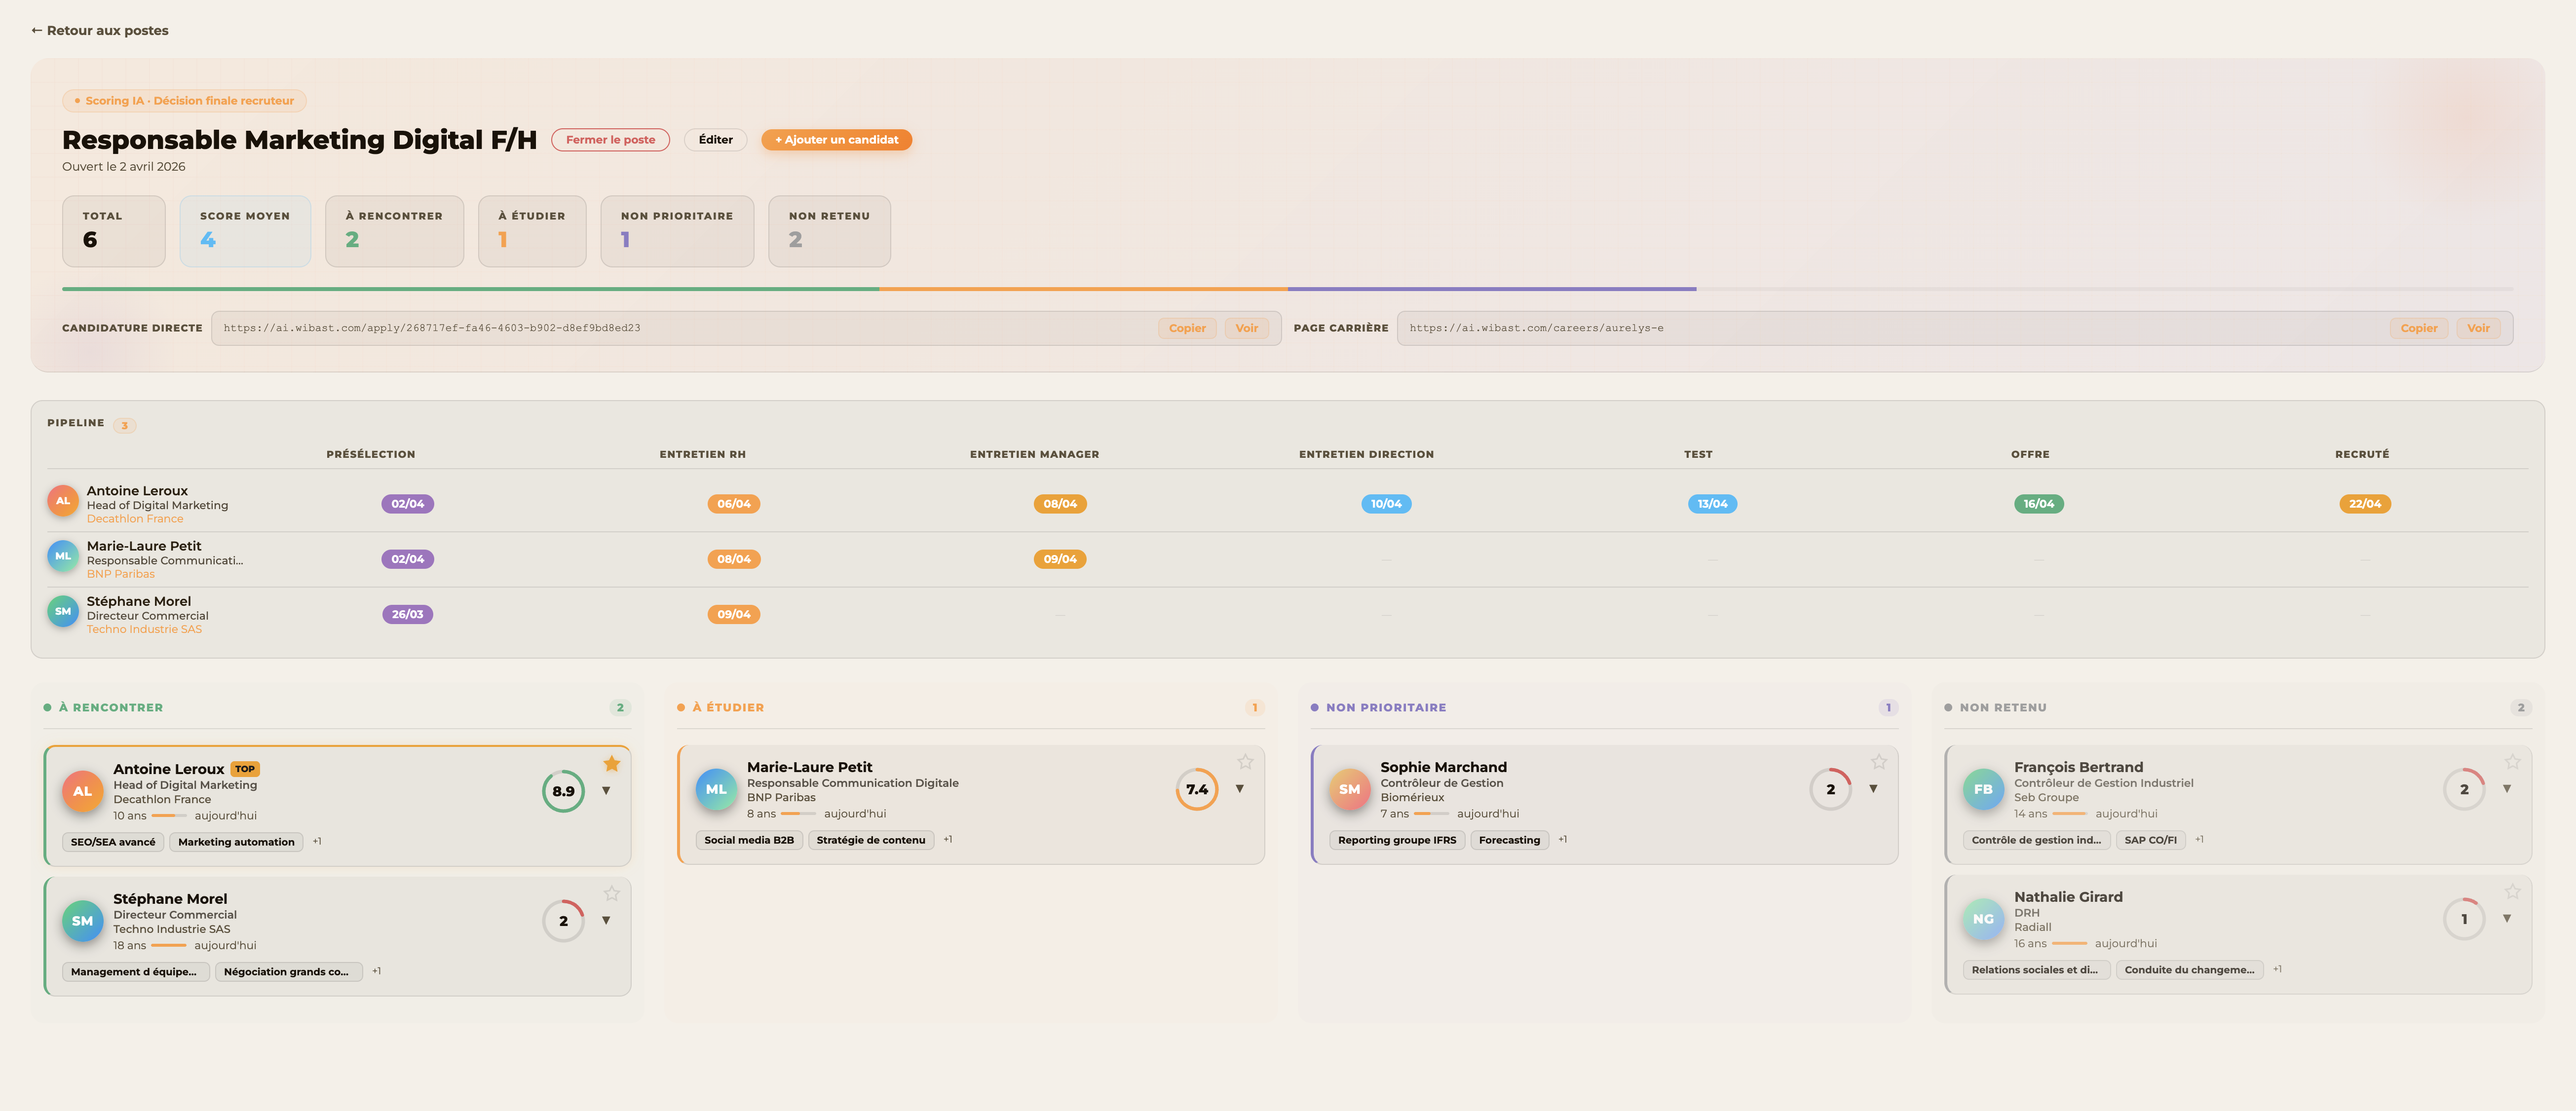The height and width of the screenshot is (1111, 2576).
Task: Expand the +1 hidden skills on François Bertrand
Action: 2200,839
